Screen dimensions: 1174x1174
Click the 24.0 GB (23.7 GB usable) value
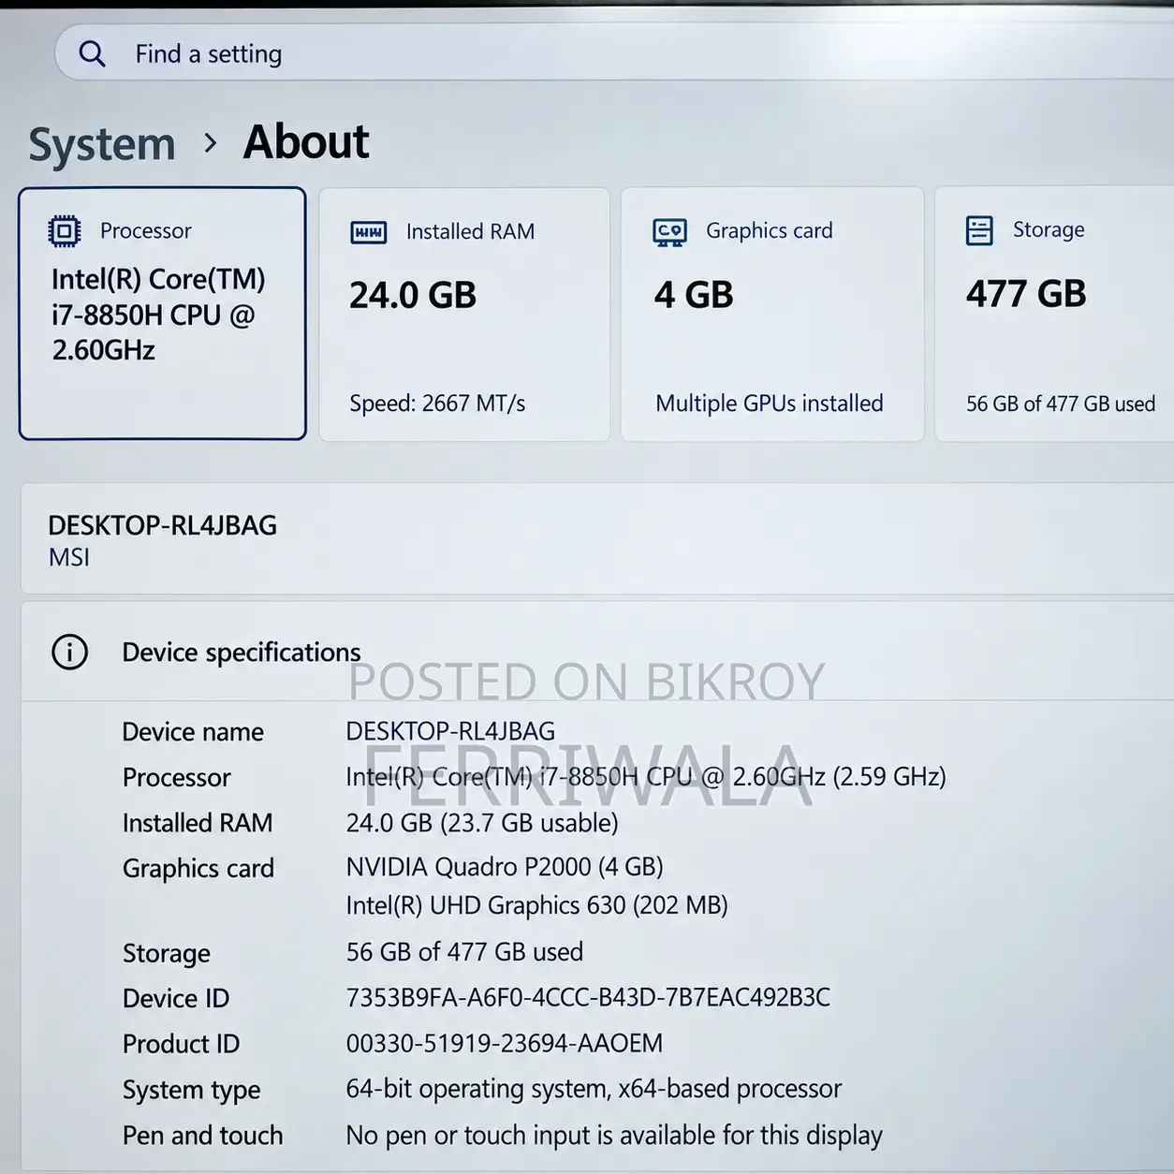[x=482, y=823]
